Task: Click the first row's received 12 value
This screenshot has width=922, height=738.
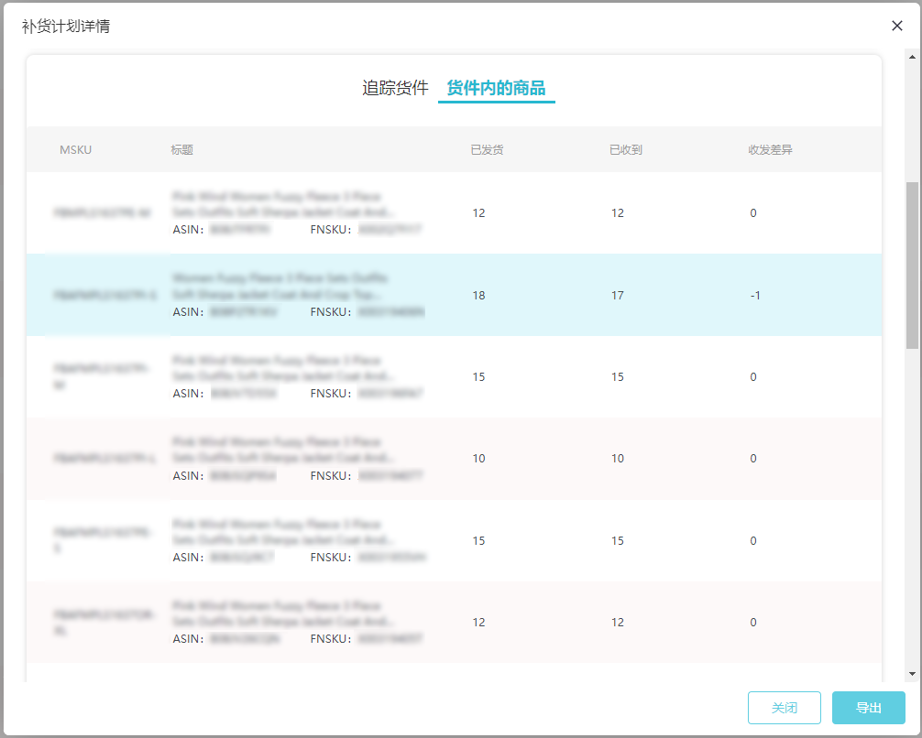Action: (617, 213)
